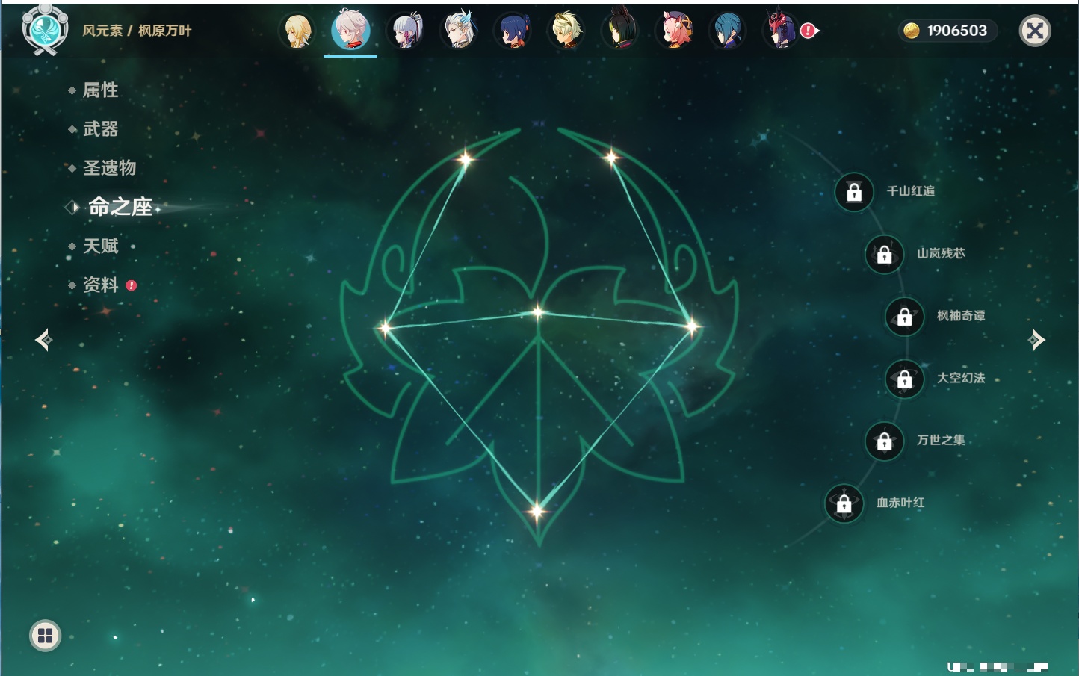
Task: Open the 资料 profile tab
Action: tap(100, 285)
